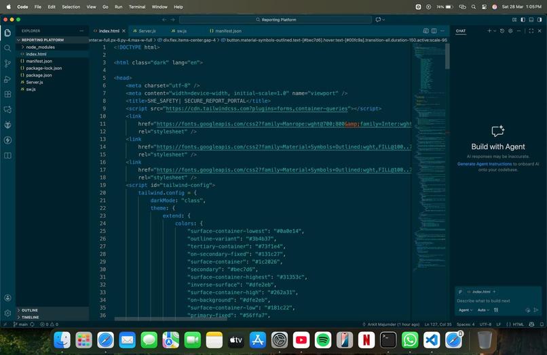This screenshot has height=355, width=547.
Task: Click the editor vertical scrollbar thumb
Action: (x=447, y=56)
